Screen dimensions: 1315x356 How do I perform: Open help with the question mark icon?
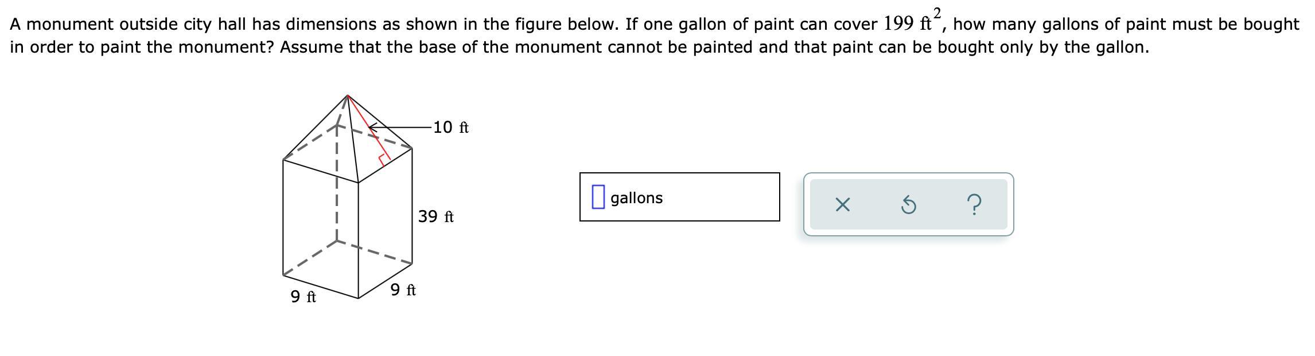[x=974, y=204]
